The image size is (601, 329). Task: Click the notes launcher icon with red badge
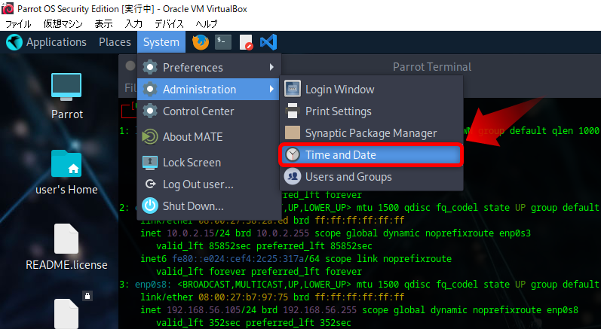(x=246, y=42)
